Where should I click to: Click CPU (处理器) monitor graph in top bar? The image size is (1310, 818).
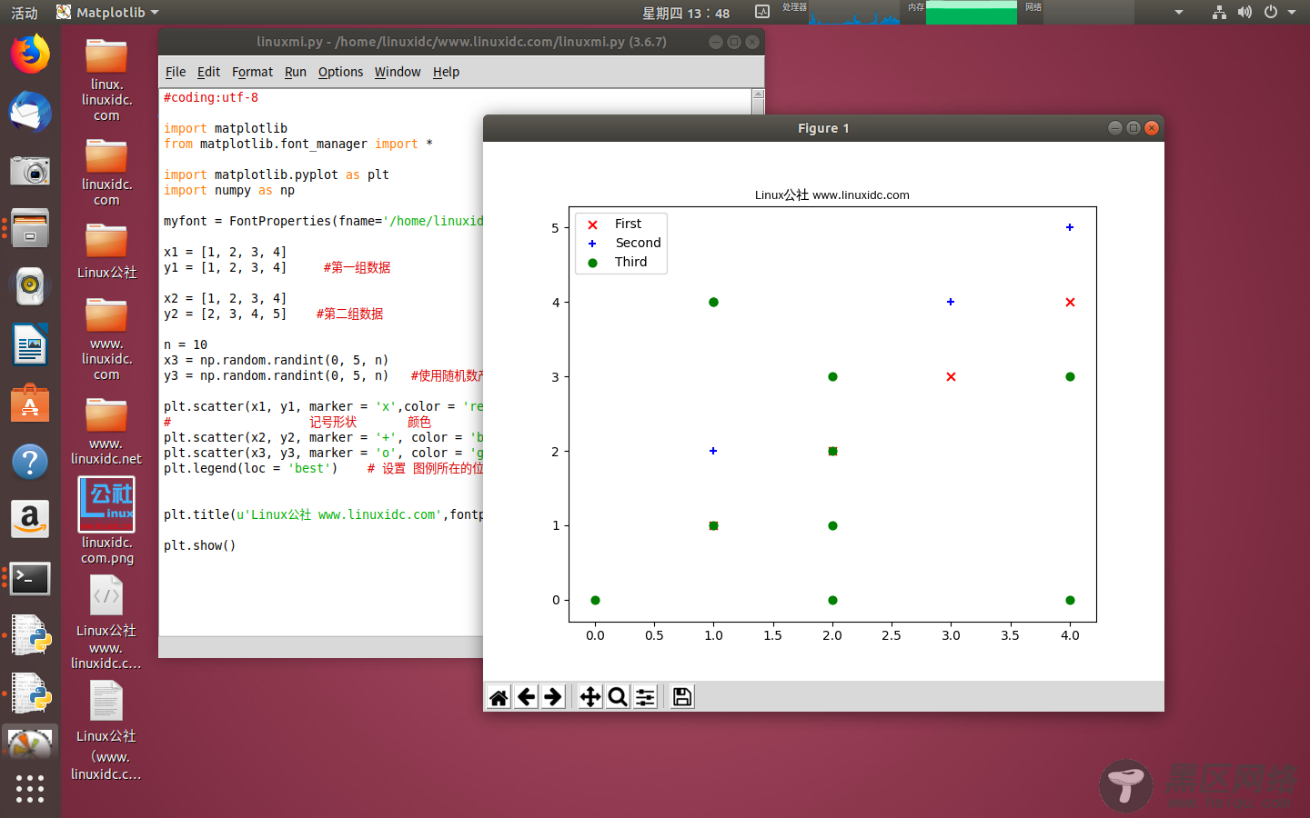[x=853, y=13]
